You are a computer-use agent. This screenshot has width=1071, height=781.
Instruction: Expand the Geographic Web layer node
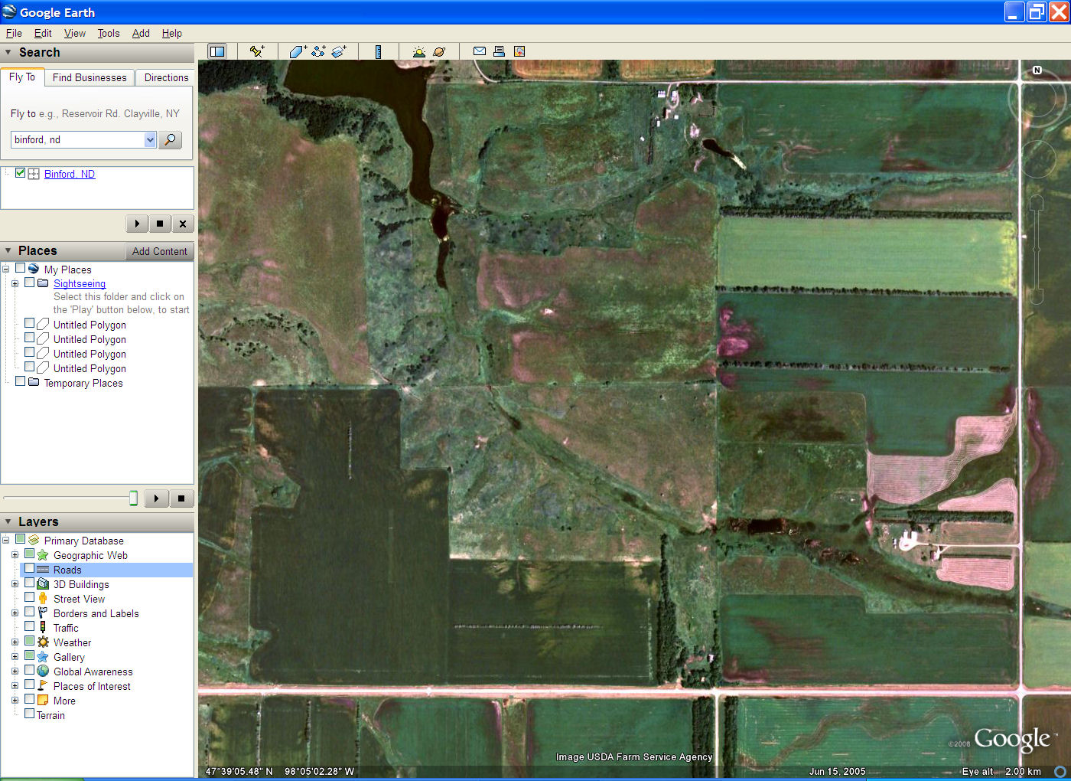[x=15, y=555]
